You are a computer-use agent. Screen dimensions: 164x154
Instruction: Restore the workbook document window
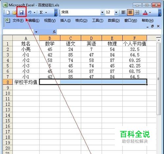(x=153, y=26)
